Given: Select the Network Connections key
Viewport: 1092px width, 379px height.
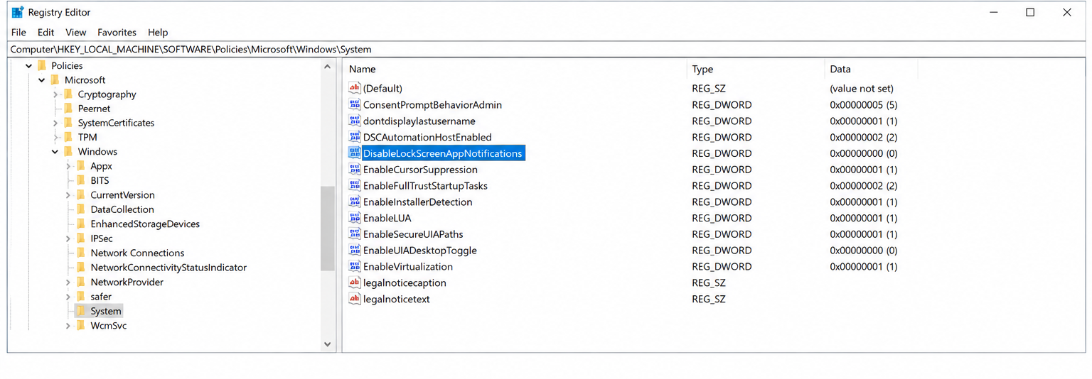Looking at the screenshot, I should [x=137, y=253].
